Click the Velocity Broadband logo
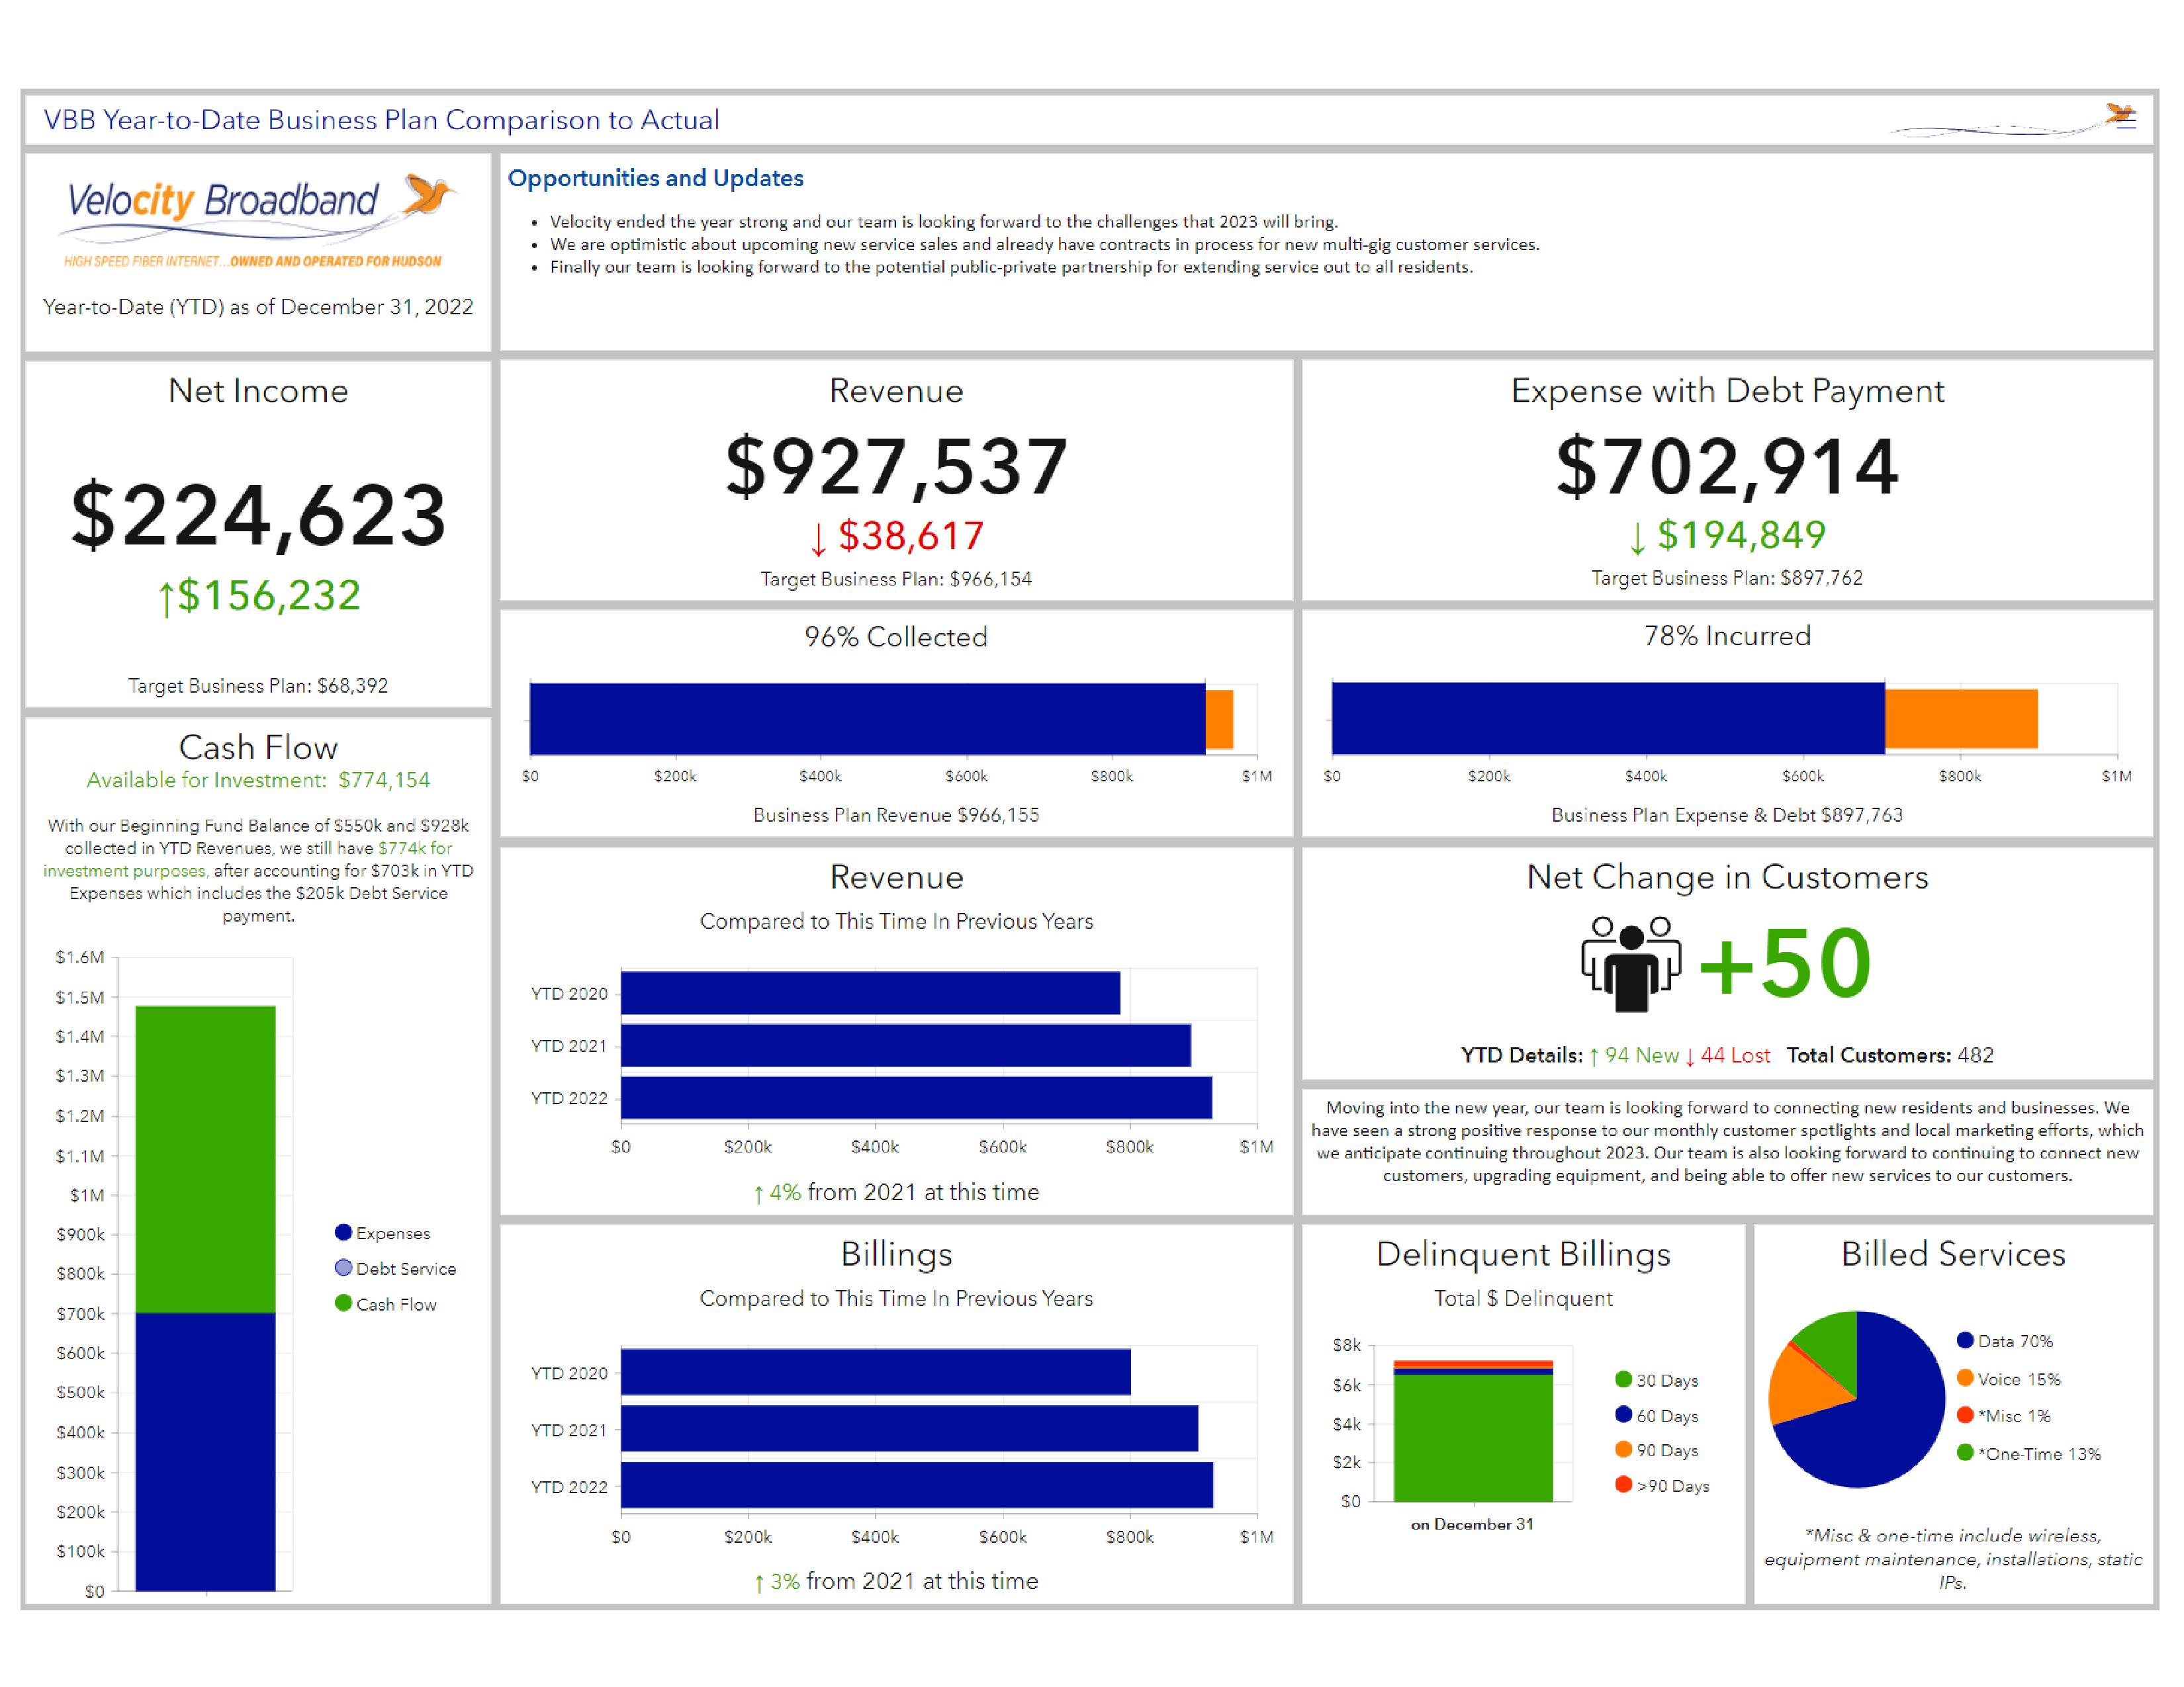2184x1687 pixels. click(258, 221)
